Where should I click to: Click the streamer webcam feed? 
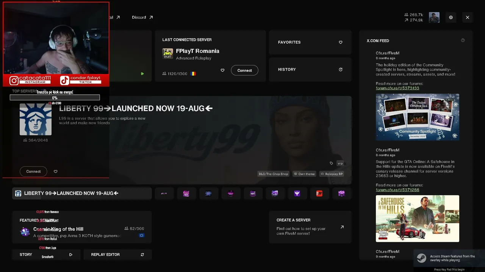56,38
